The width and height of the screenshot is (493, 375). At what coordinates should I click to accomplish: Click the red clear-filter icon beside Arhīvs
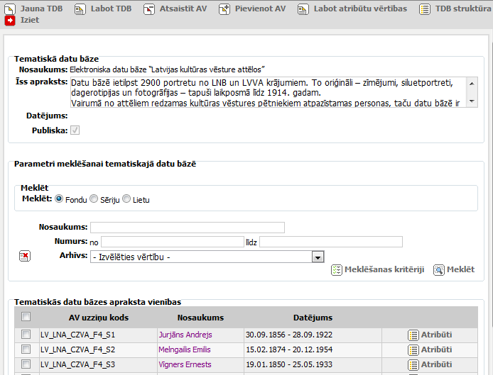24,256
